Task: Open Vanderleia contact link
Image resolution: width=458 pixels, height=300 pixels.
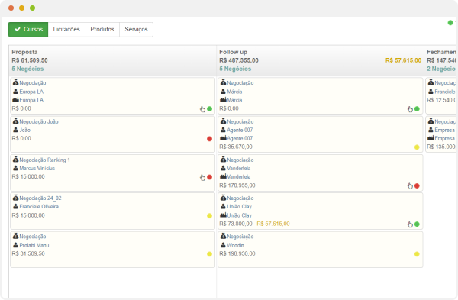Action: 239,168
